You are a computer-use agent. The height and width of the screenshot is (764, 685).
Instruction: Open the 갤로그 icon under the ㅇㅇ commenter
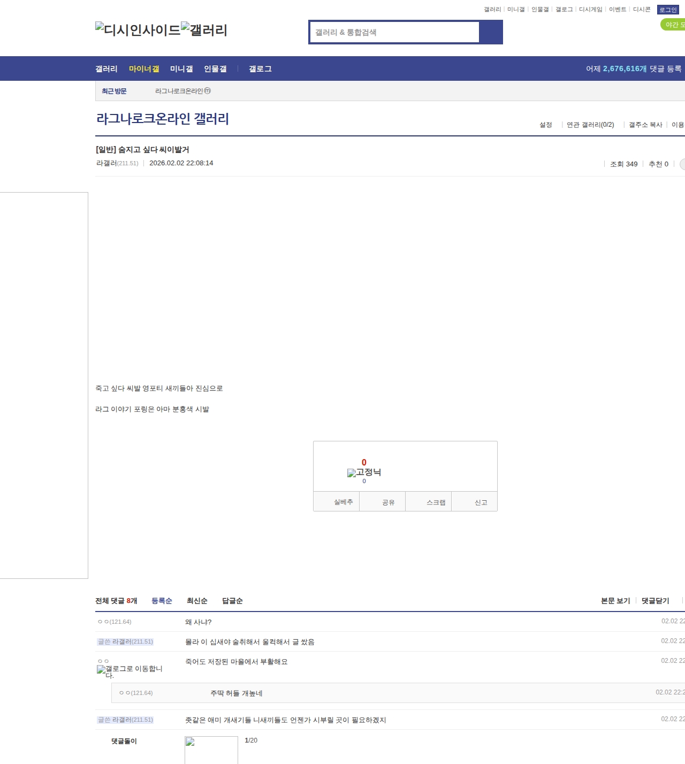click(x=129, y=671)
